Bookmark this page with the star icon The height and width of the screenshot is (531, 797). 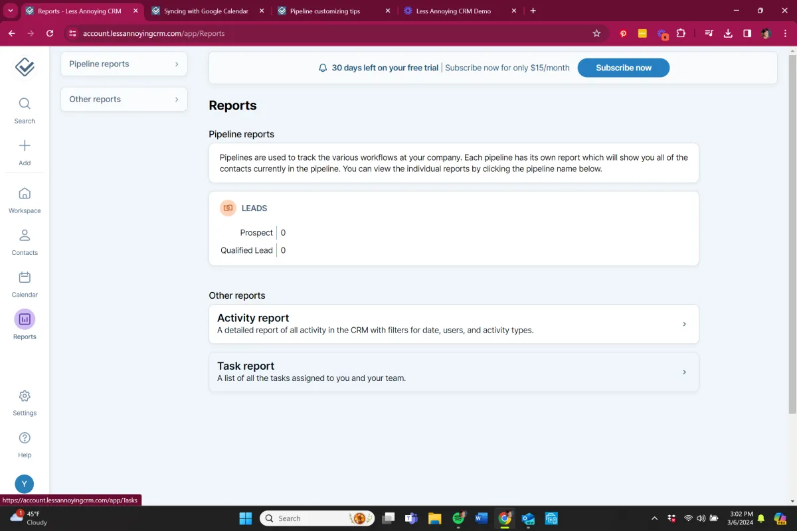[x=596, y=33]
